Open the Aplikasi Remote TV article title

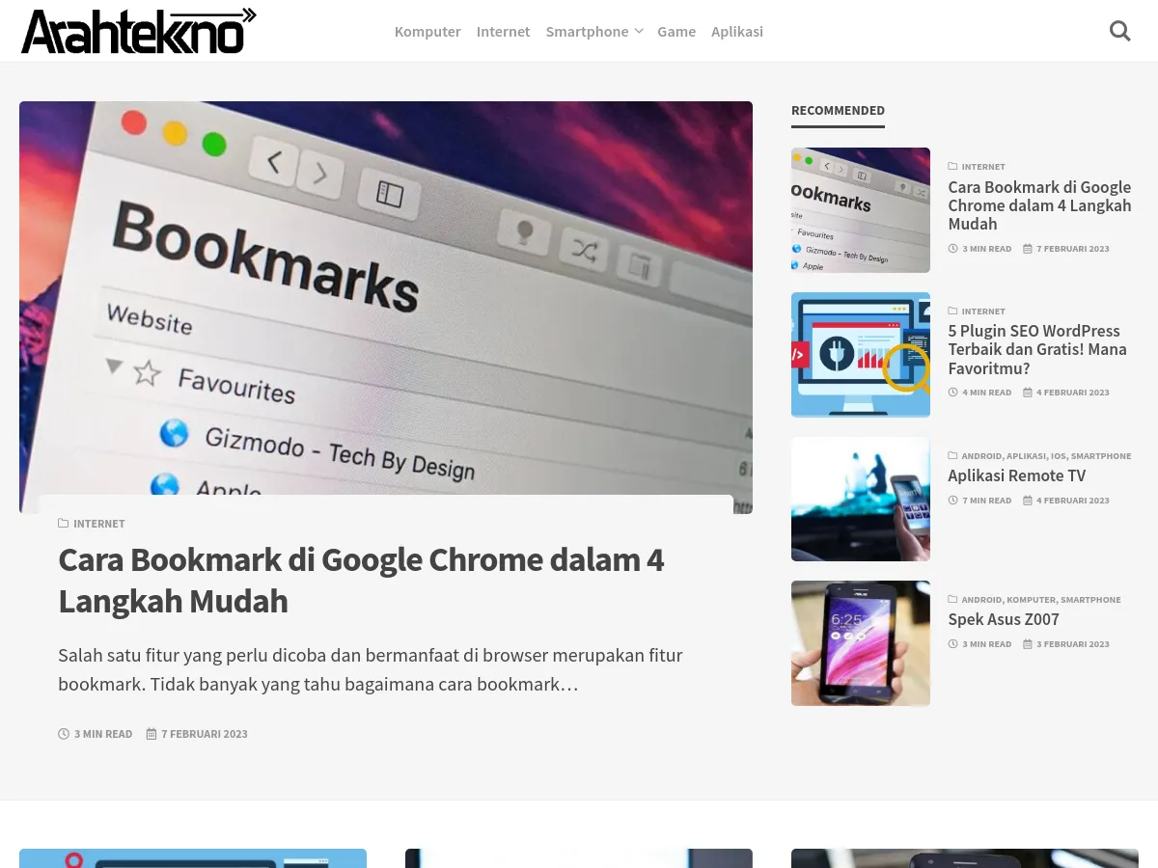(x=1016, y=475)
